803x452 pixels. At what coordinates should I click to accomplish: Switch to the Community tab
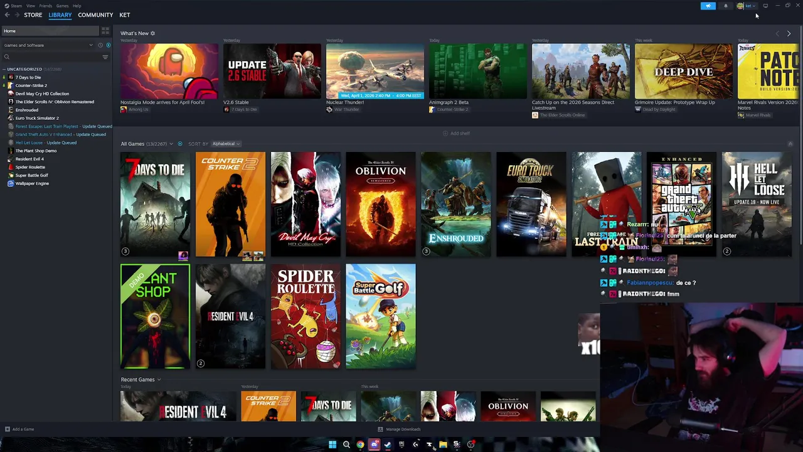pos(95,15)
